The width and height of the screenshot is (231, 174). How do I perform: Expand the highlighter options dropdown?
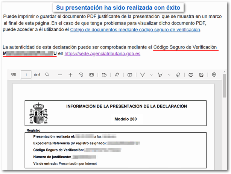click(169, 75)
